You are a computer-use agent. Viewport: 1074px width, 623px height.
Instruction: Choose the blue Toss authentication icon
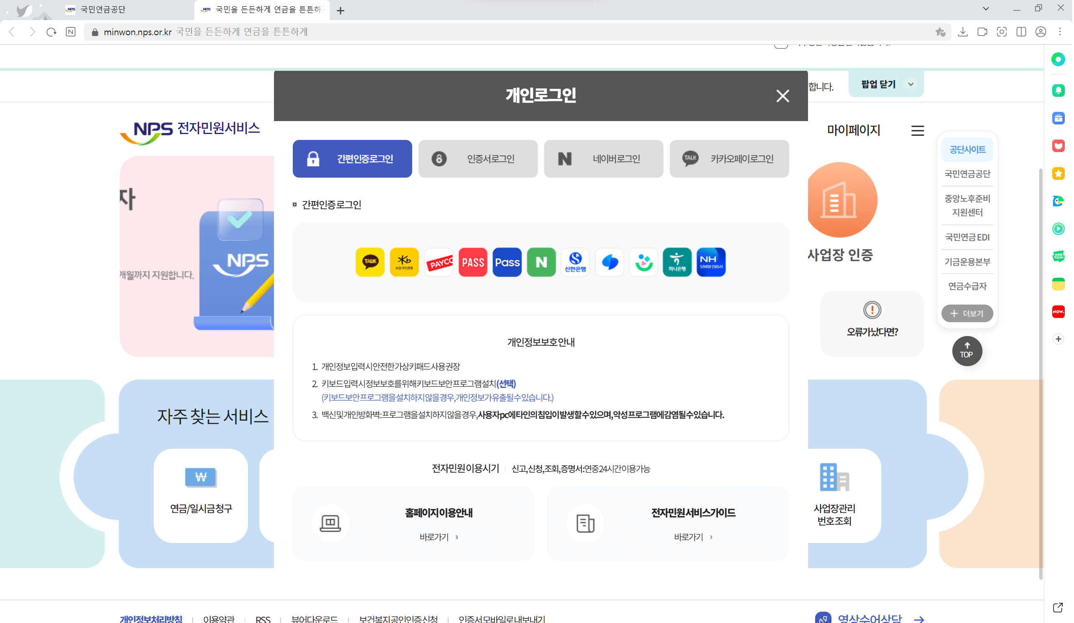[x=609, y=262]
